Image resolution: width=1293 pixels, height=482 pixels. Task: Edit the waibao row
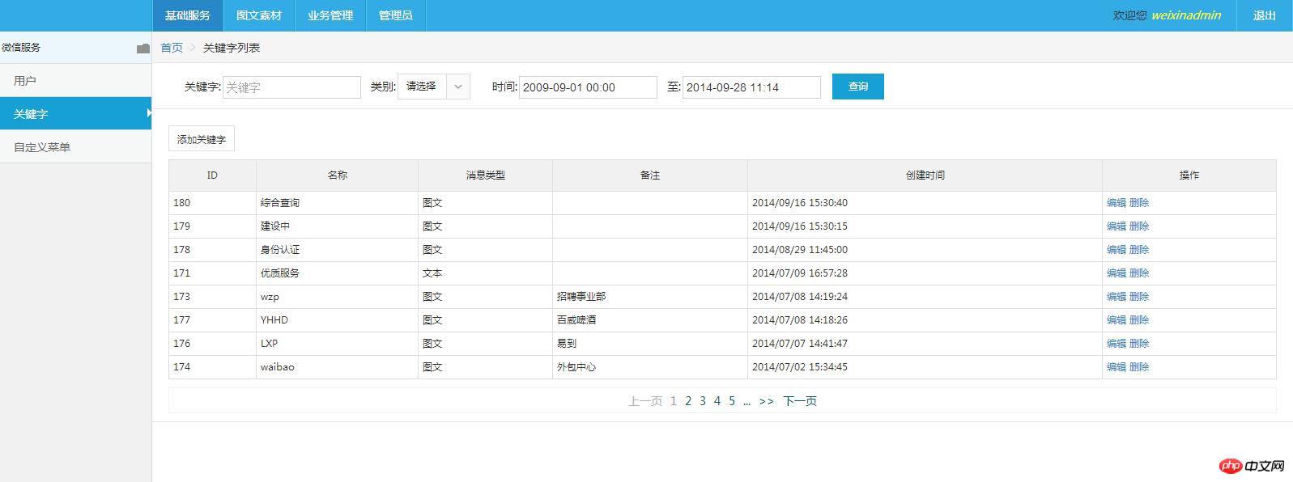pyautogui.click(x=1116, y=367)
